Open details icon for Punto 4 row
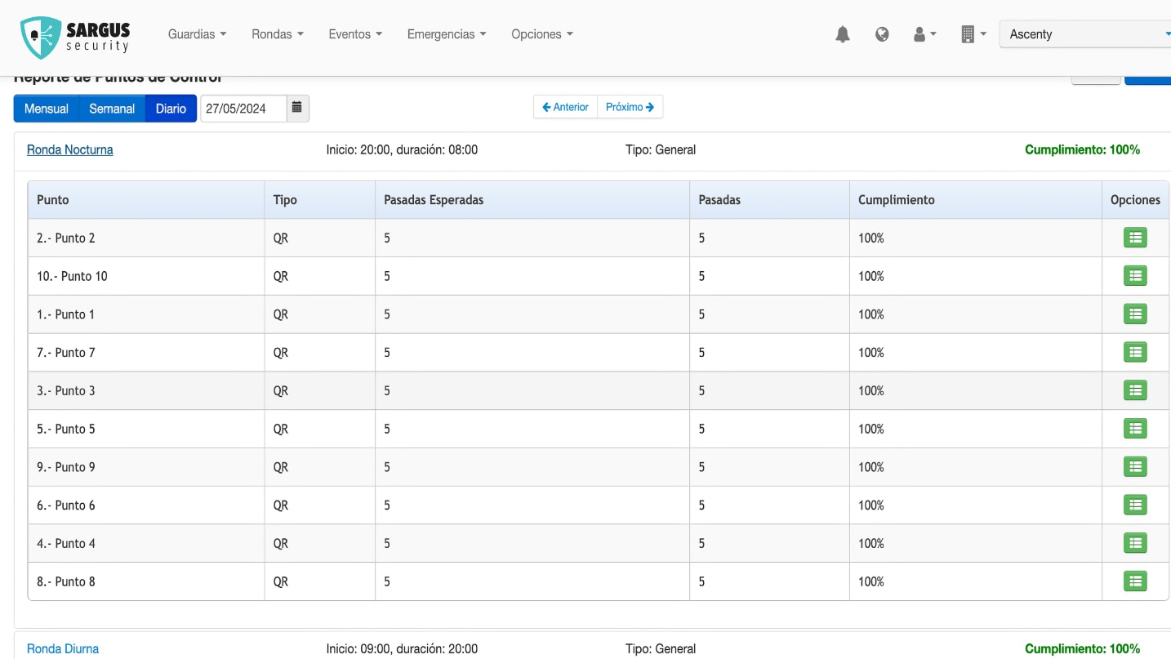The width and height of the screenshot is (1171, 659). pos(1135,543)
